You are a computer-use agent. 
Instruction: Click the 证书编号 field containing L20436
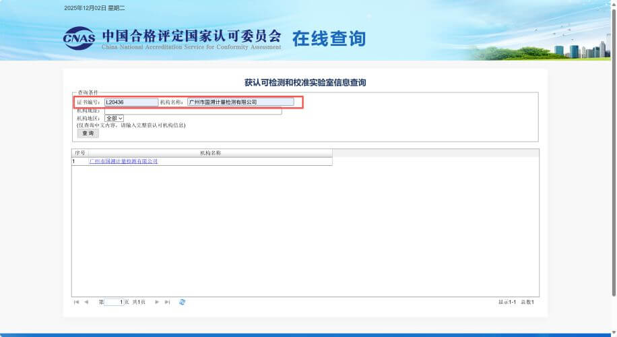coord(131,102)
